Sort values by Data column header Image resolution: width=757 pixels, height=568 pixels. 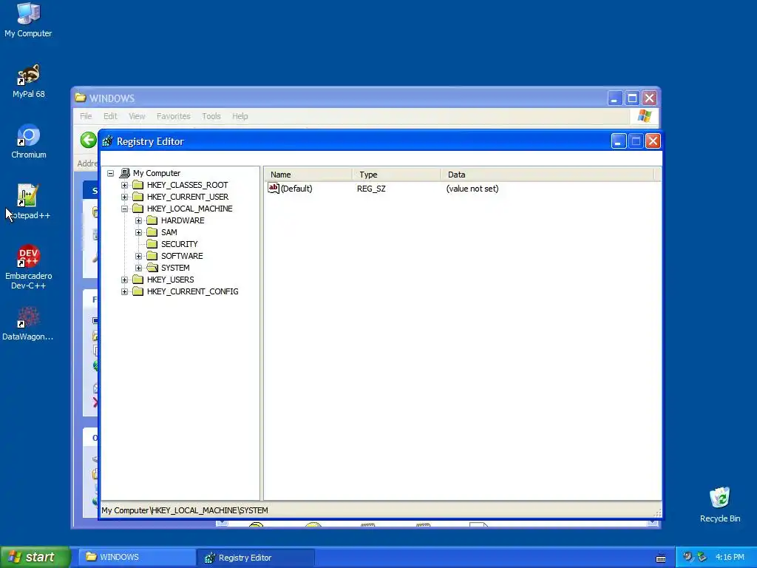click(548, 175)
